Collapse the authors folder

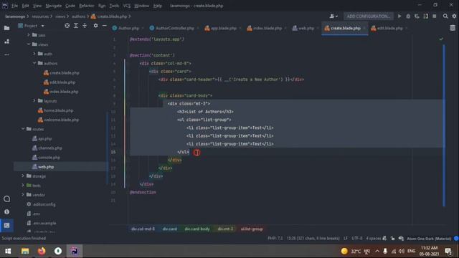34,63
